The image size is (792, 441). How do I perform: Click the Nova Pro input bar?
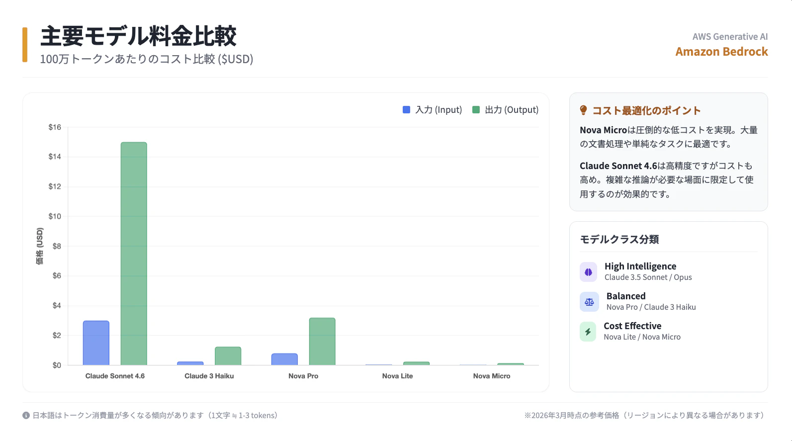284,359
